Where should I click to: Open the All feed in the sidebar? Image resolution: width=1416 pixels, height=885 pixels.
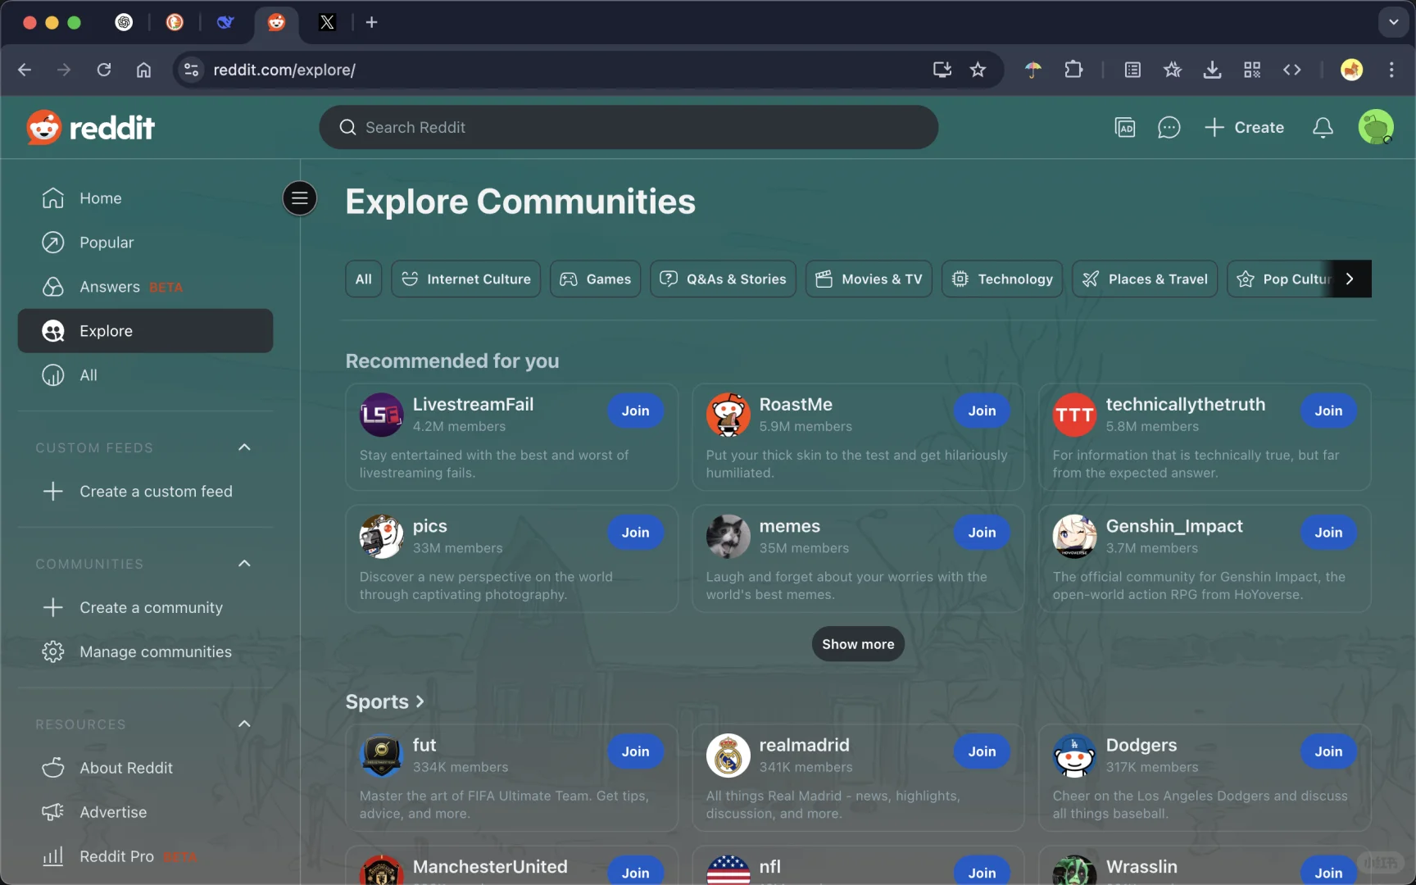pos(145,375)
